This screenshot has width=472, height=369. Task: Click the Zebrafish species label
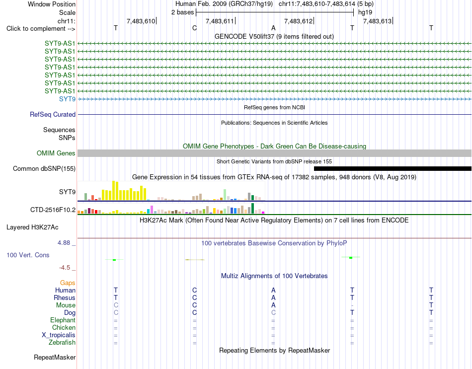[x=62, y=343]
